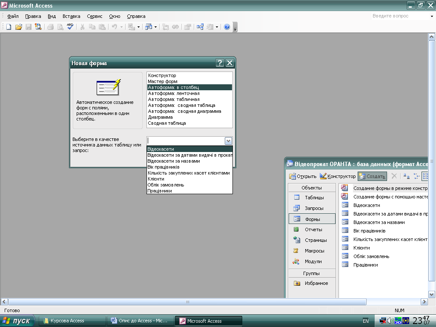Switch to Курсова Access taskbar button
This screenshot has height=327, width=436.
(72, 321)
